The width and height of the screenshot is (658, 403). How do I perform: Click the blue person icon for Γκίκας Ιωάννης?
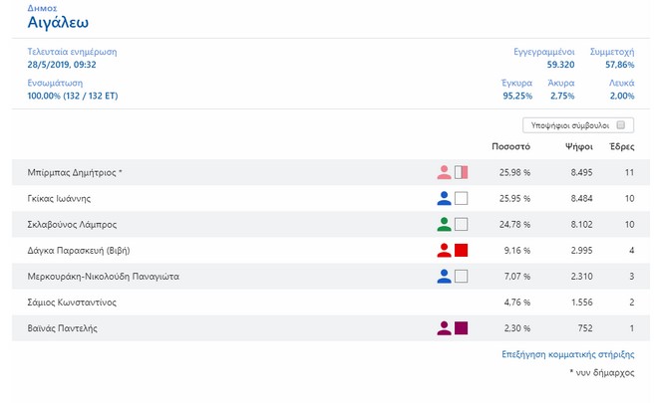[x=444, y=198]
